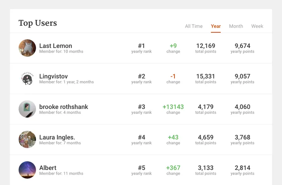Go to the Albert username link

click(x=48, y=168)
